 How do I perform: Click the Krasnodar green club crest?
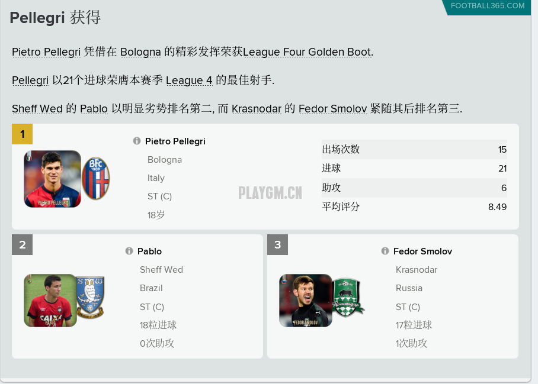[348, 297]
